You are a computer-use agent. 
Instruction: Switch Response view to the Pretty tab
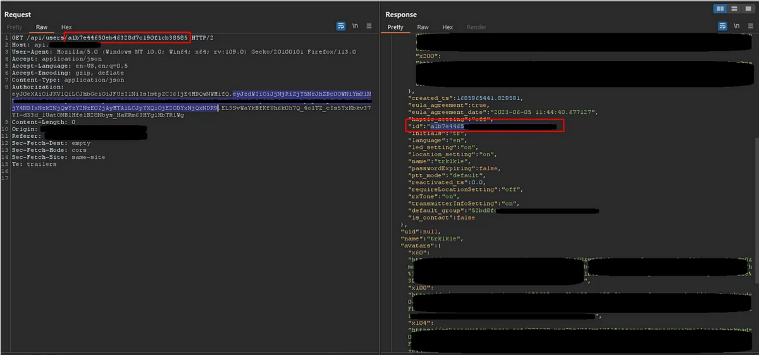pos(396,27)
